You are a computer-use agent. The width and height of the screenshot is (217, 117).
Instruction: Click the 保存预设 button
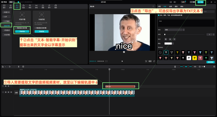click(x=210, y=62)
